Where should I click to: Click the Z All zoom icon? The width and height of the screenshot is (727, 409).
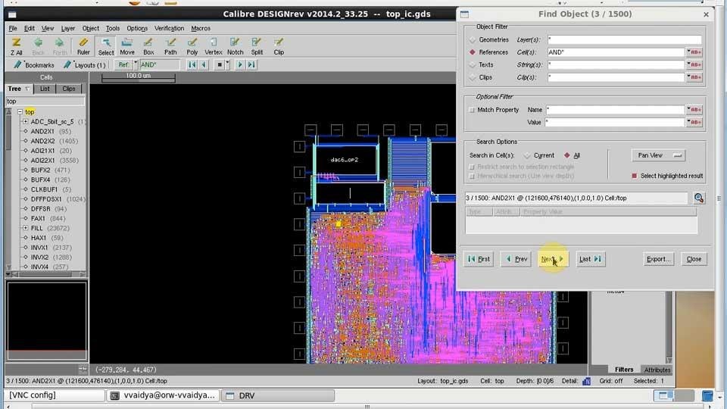coord(16,46)
